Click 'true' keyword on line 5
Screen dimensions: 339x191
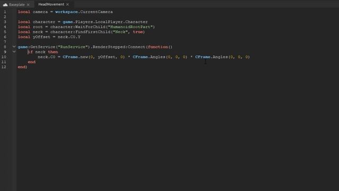(x=138, y=32)
